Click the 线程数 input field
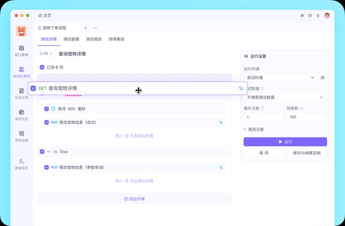 point(307,117)
